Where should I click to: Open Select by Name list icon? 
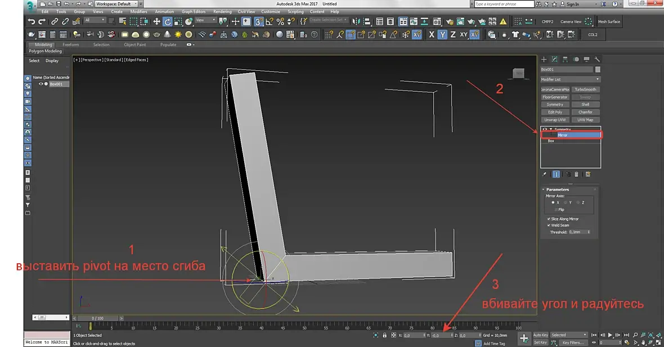coord(123,21)
